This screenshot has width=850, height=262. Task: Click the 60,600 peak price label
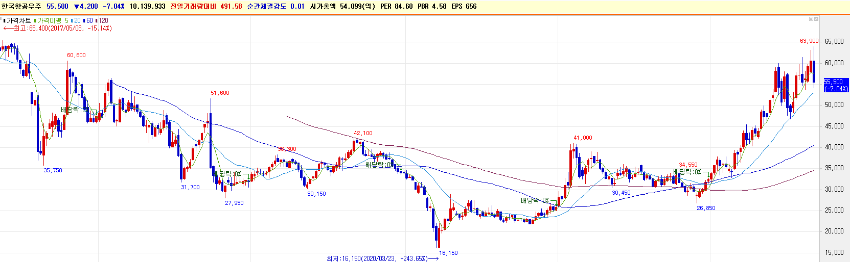pyautogui.click(x=77, y=55)
